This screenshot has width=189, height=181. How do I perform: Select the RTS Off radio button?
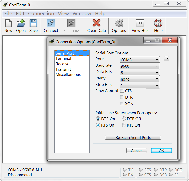pos(124,125)
